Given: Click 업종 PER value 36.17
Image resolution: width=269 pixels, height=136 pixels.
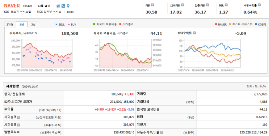Looking at the screenshot, I should pyautogui.click(x=200, y=12).
